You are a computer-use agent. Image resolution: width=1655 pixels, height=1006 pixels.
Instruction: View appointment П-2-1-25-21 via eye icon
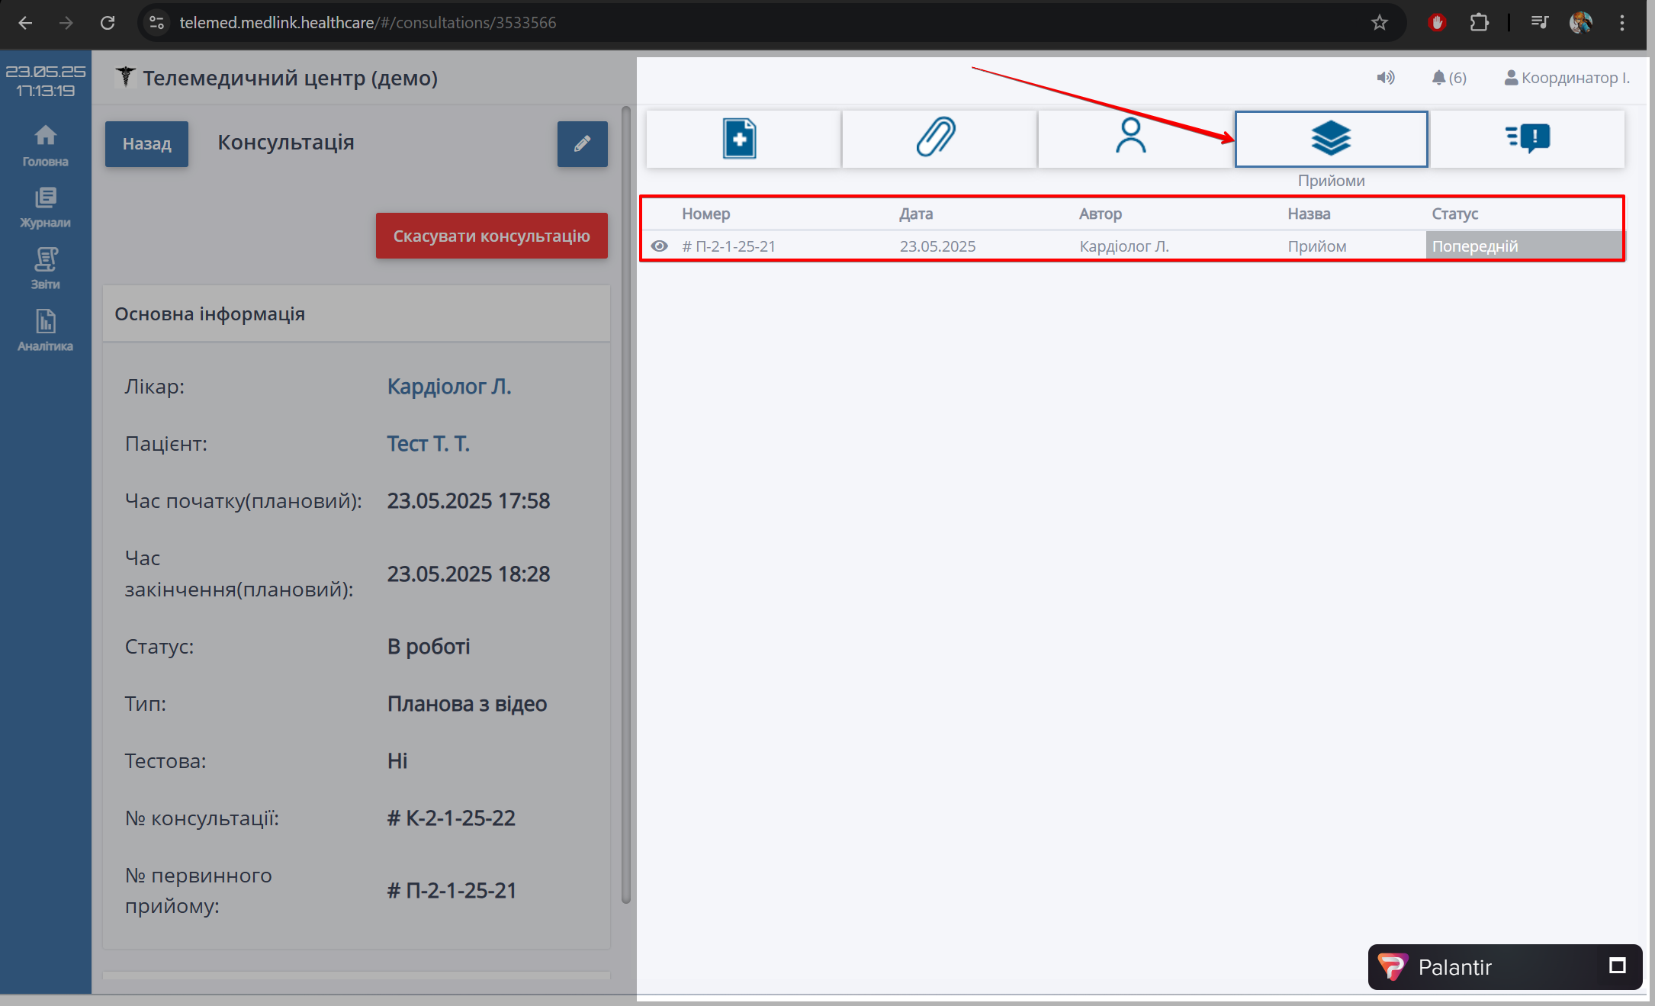click(x=660, y=246)
